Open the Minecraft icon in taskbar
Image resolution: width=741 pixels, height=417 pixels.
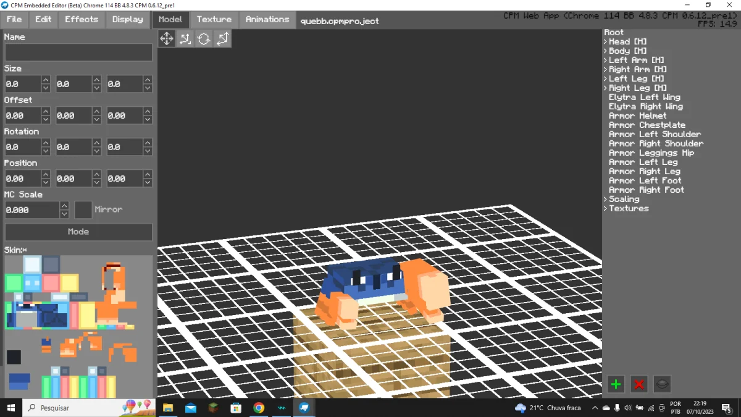(213, 408)
